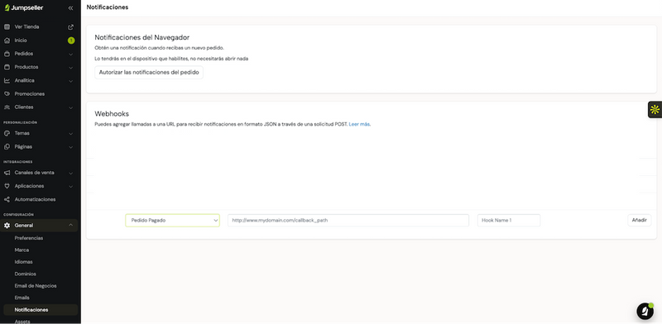Open the support chat bubble
662x324 pixels.
(x=645, y=312)
